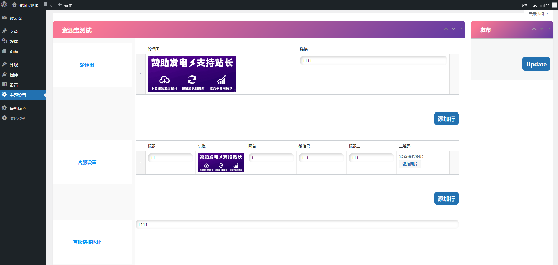Move the 资源宝测试 panel up
The image size is (558, 265).
[x=446, y=29]
